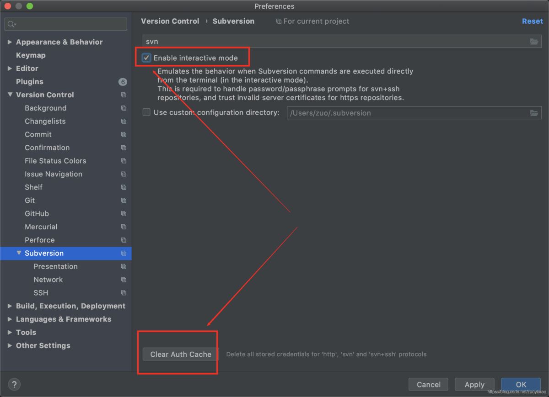549x397 pixels.
Task: Click the project-level icon beside Background
Action: pyautogui.click(x=124, y=108)
